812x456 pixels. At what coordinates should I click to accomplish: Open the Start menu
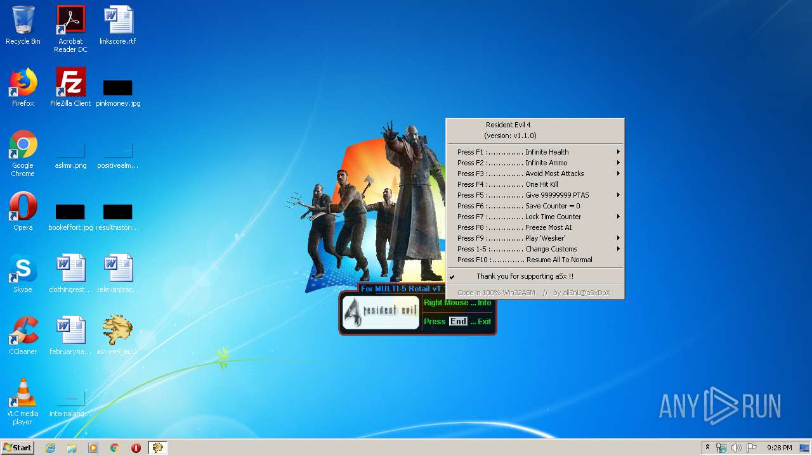[x=18, y=448]
